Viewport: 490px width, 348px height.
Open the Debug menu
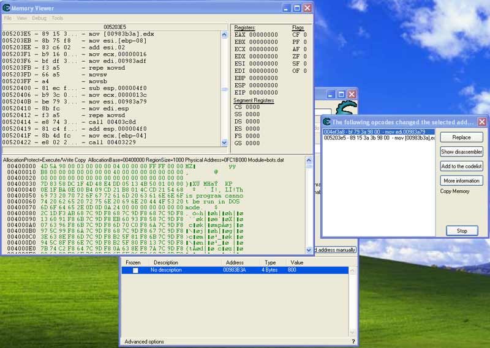(39, 18)
